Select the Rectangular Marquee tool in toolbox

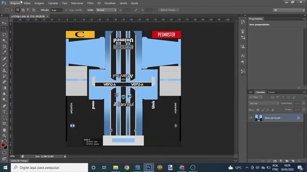(4, 29)
